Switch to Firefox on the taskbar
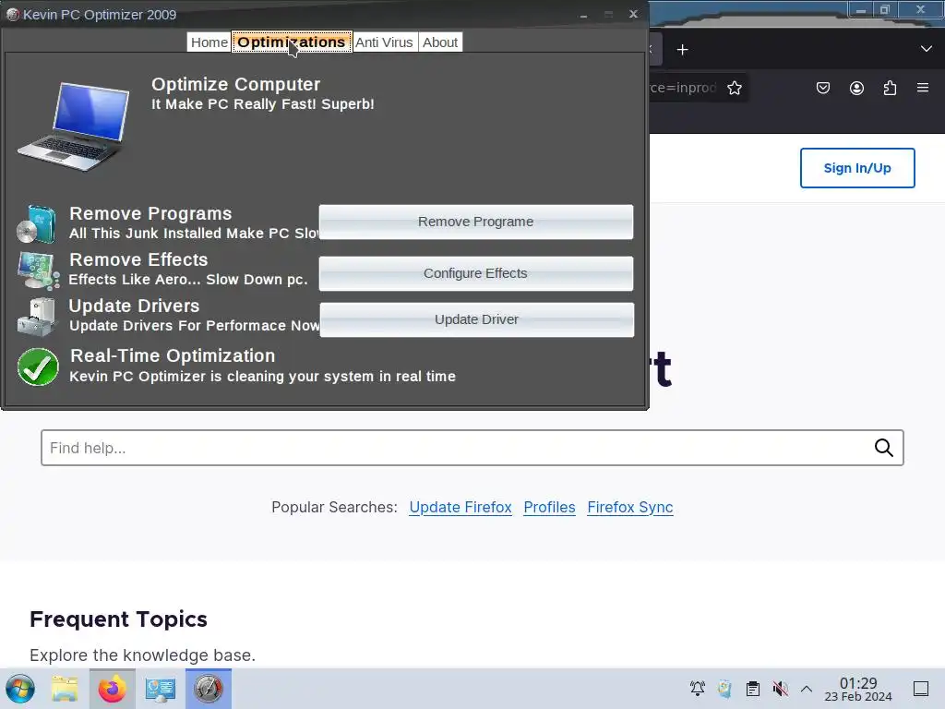This screenshot has height=709, width=945. coord(112,689)
